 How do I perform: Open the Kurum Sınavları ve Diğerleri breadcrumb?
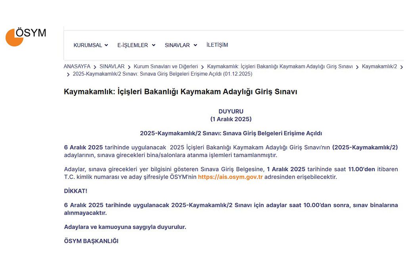[x=166, y=67]
